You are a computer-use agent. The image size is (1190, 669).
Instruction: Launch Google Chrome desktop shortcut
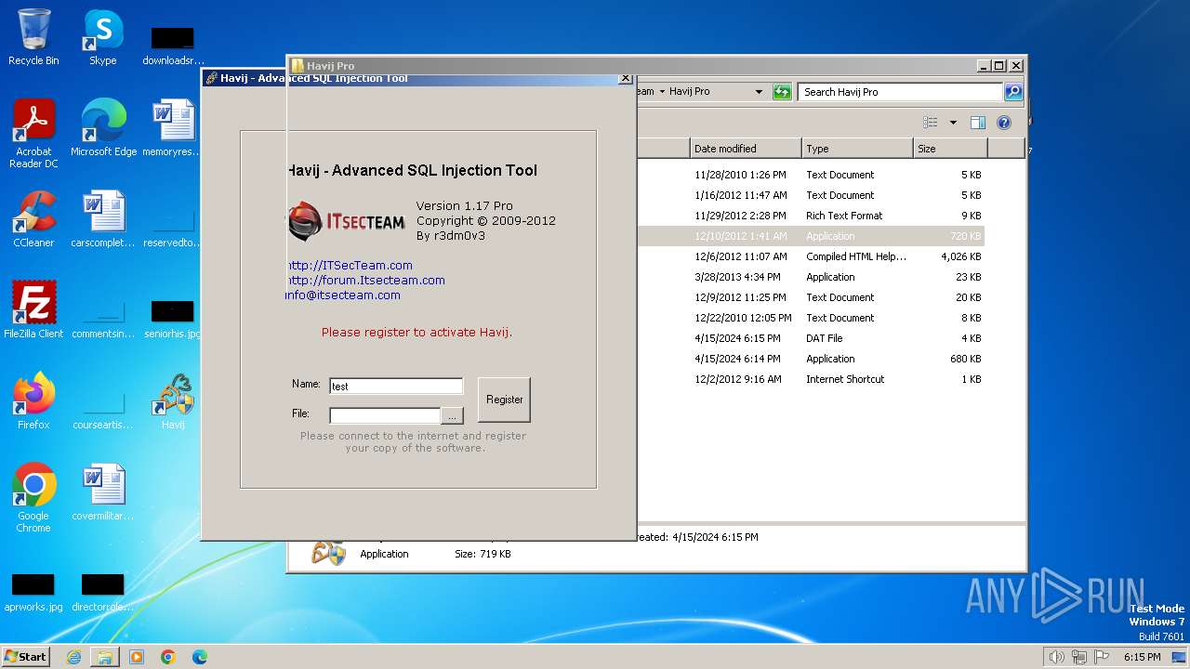[x=33, y=498]
